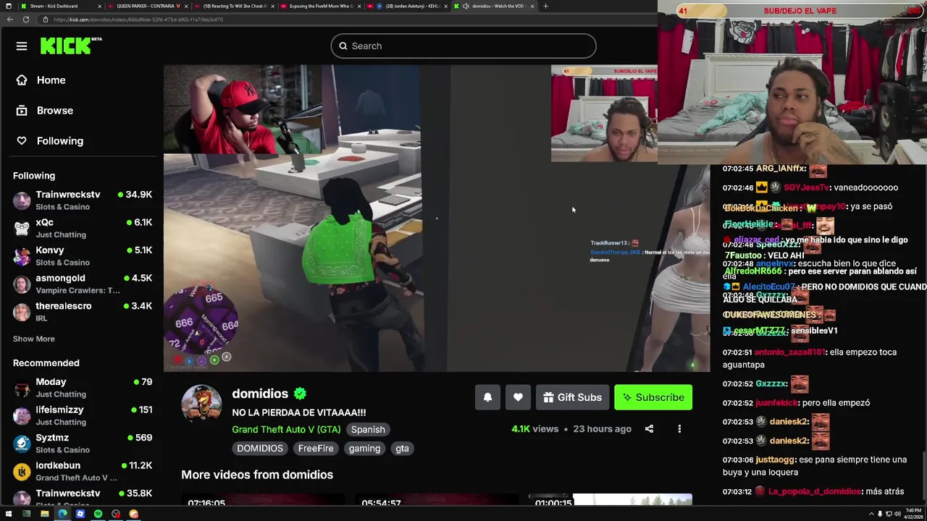The height and width of the screenshot is (521, 927).
Task: Click the KICK logo
Action: [70, 46]
